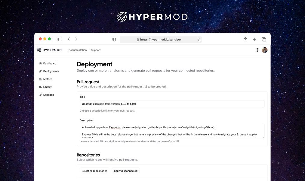
Task: Click Select all repositories button
Action: pyautogui.click(x=94, y=171)
